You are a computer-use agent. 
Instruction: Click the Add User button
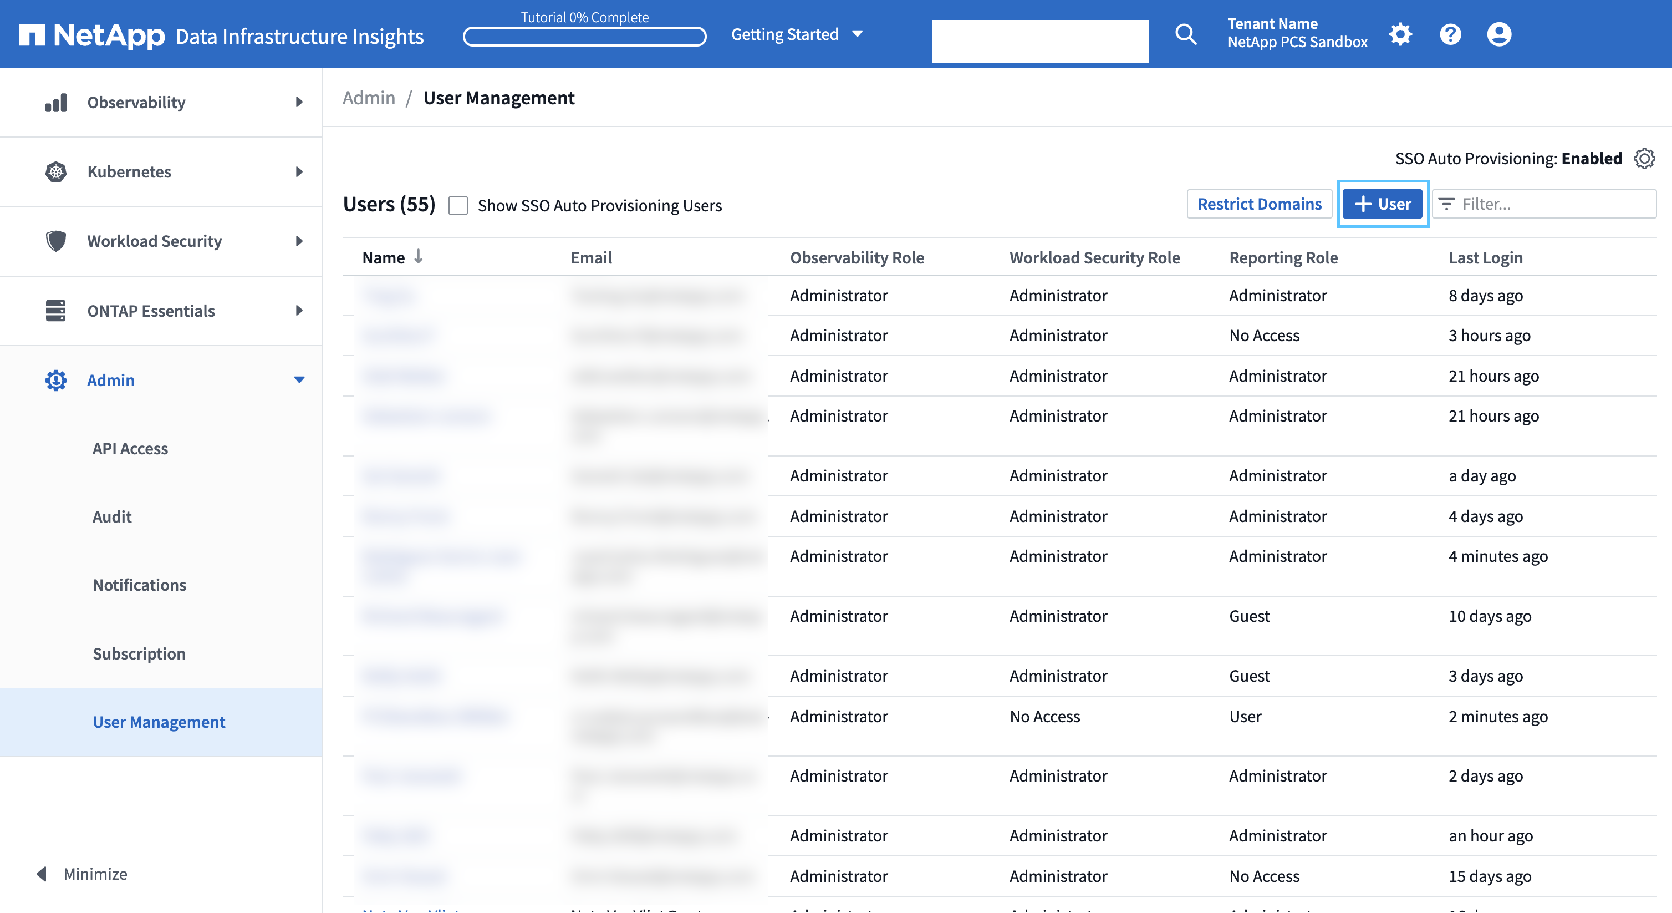(x=1382, y=204)
